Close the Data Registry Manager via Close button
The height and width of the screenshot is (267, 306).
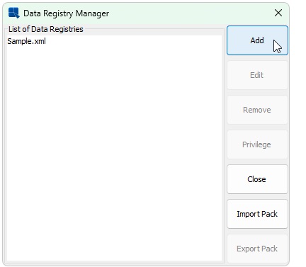click(x=257, y=179)
